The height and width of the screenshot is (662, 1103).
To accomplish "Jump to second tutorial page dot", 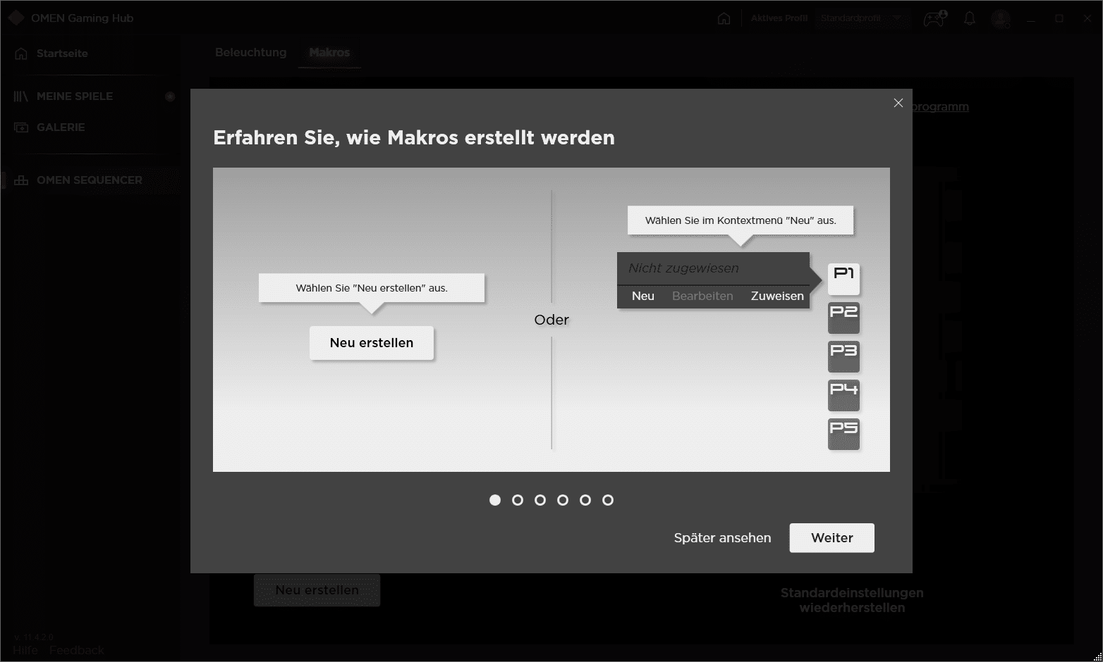I will coord(518,500).
